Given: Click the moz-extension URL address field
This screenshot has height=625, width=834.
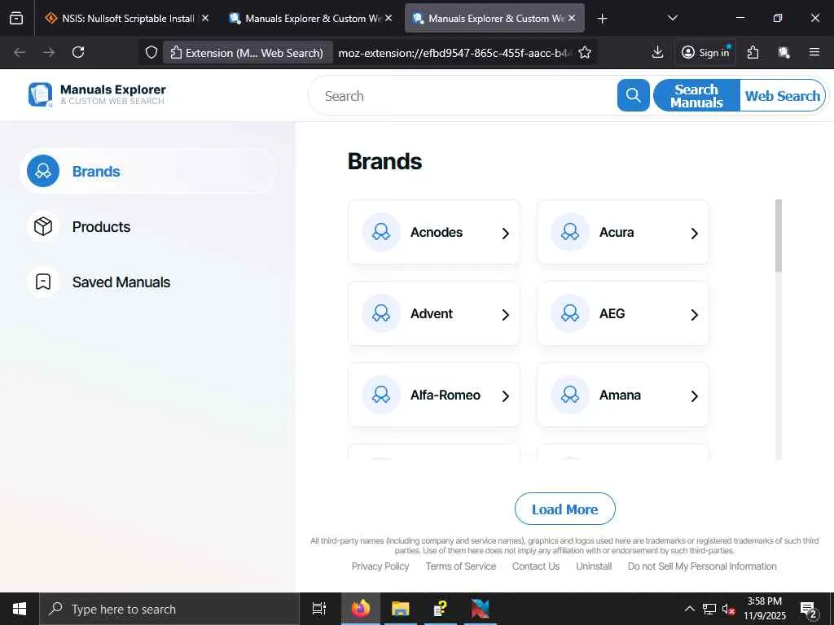Looking at the screenshot, I should coord(454,53).
